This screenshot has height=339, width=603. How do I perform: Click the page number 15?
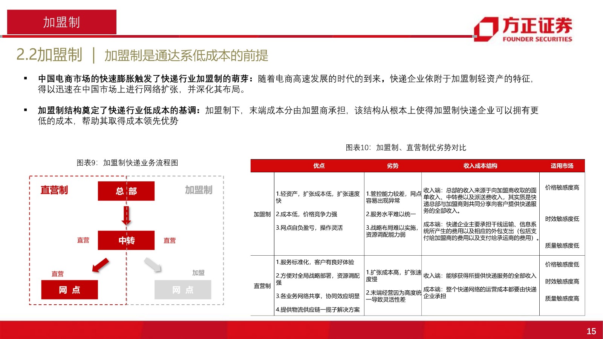(x=591, y=331)
